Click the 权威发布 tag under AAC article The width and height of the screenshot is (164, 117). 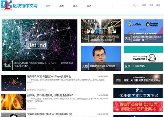pos(32,90)
